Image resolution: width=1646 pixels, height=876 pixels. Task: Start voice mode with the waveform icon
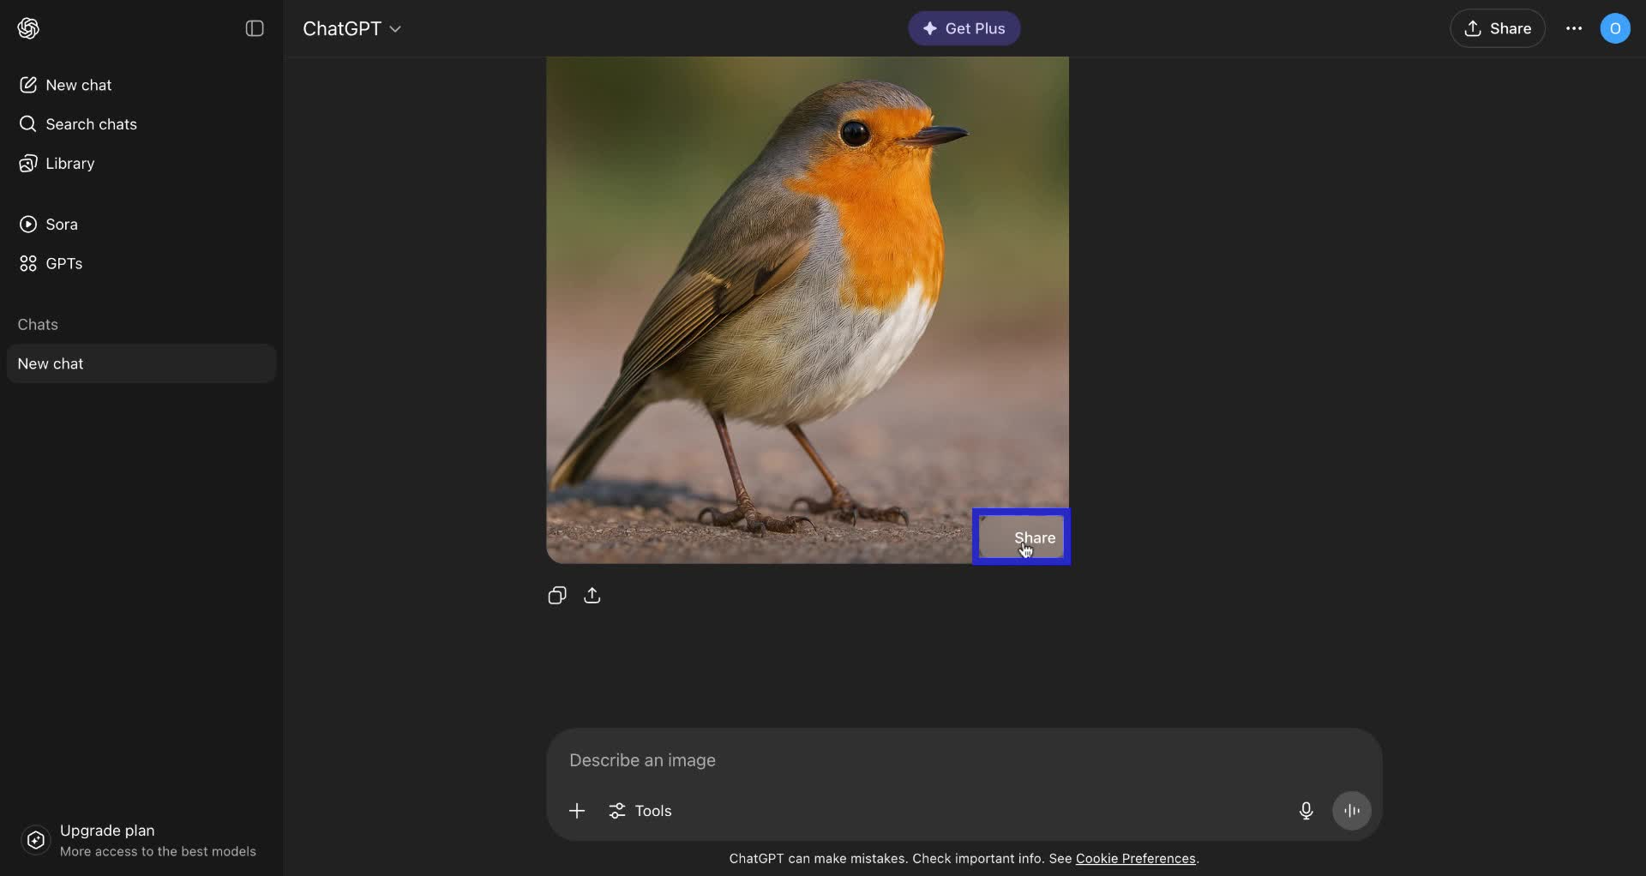[1352, 810]
